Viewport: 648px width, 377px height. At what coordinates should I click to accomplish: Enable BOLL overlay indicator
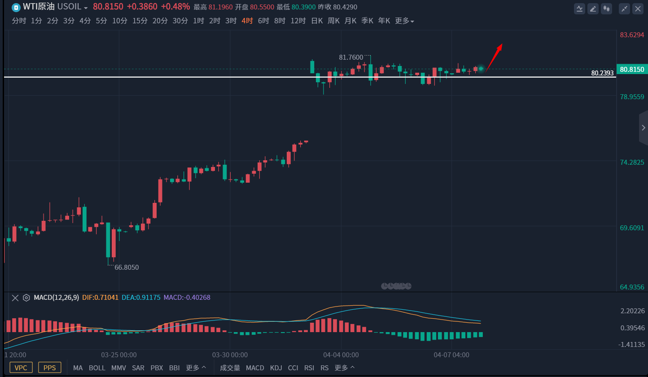97,368
